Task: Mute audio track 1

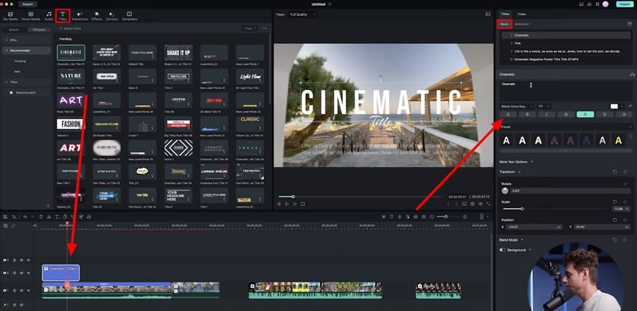Action: pos(21,304)
